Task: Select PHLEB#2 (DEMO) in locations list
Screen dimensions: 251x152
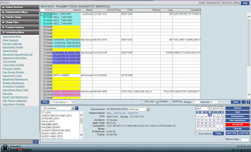Action: [x=51, y=127]
